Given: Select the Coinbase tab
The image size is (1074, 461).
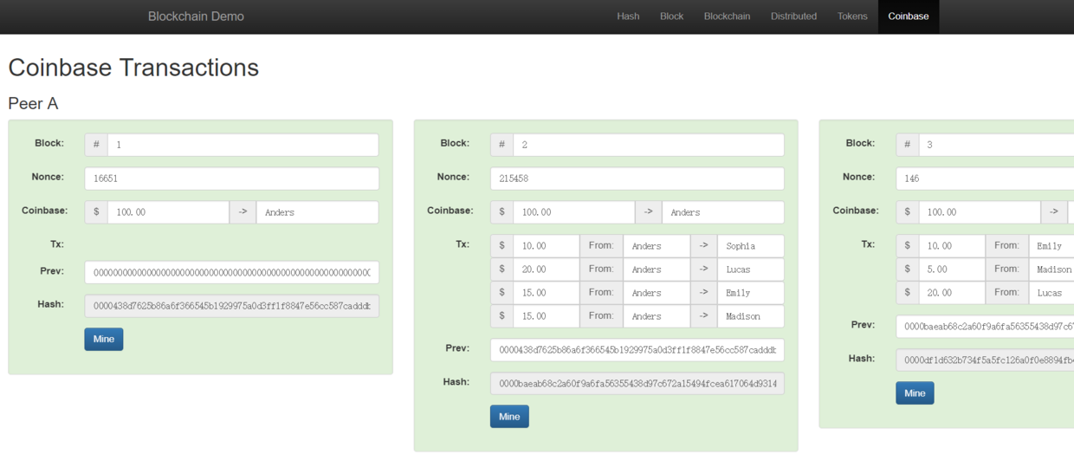Looking at the screenshot, I should coord(909,16).
